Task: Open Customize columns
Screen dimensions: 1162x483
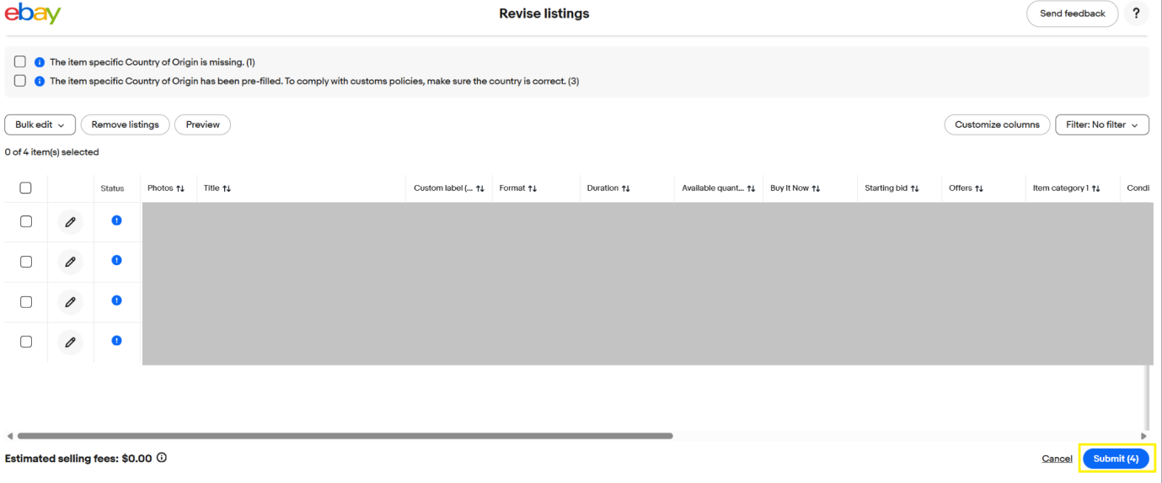Action: 997,125
